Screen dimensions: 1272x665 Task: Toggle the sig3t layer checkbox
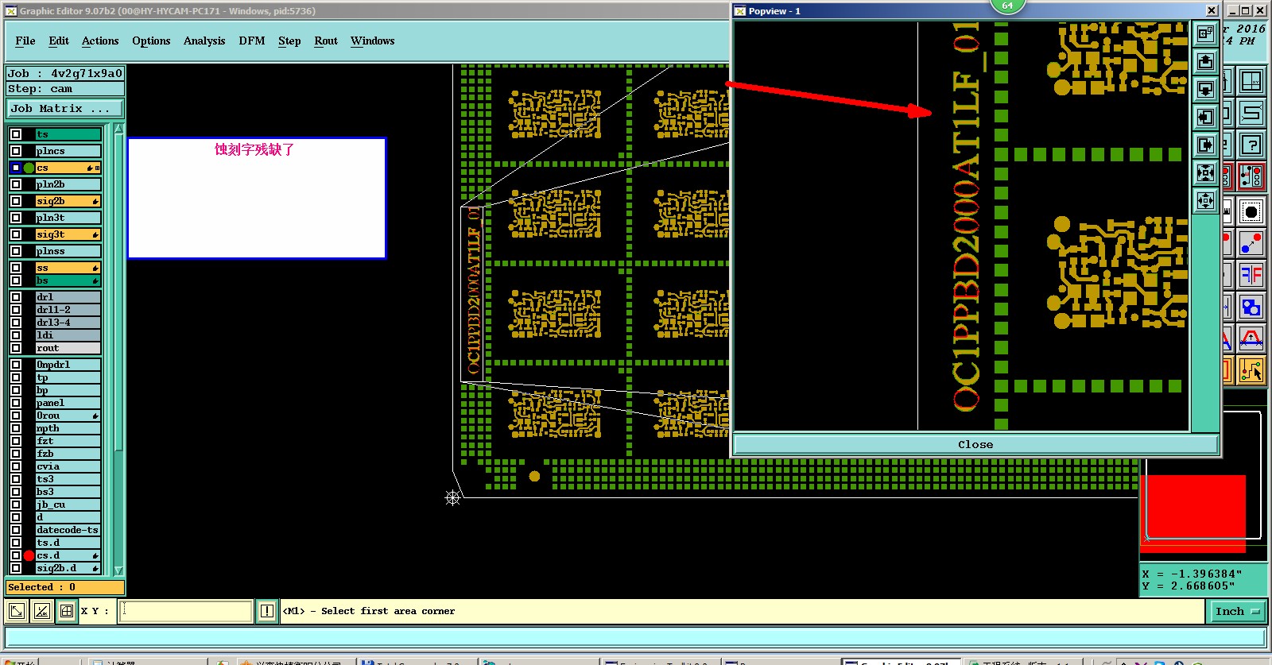(x=16, y=234)
